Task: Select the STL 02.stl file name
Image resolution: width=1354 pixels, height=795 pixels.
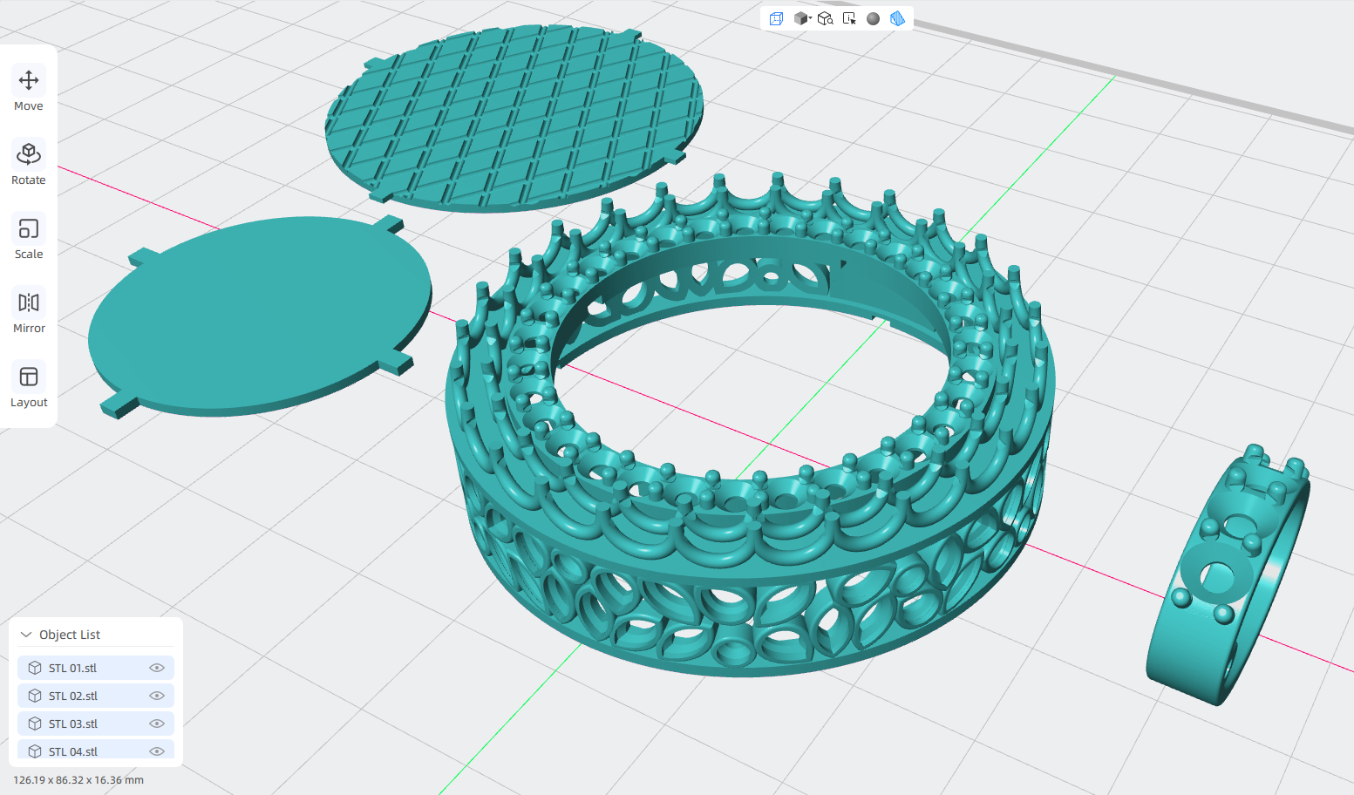Action: coord(73,696)
